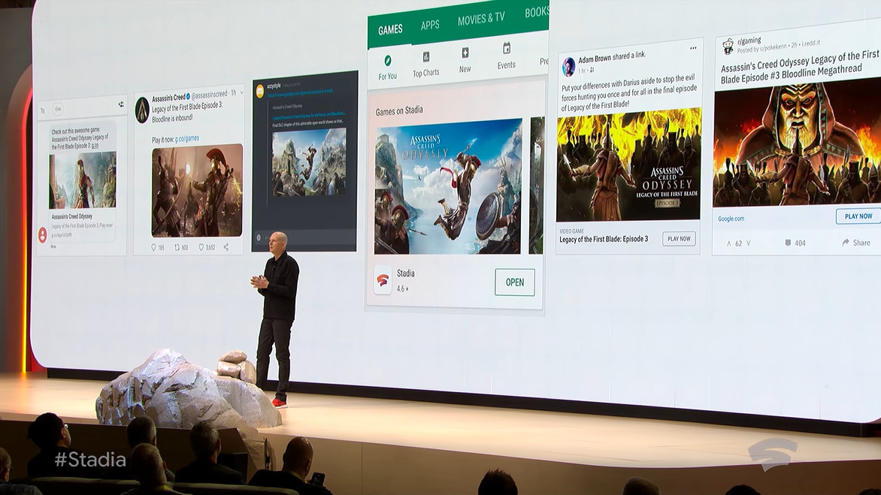
Task: Tap the Top Charts label
Action: pos(426,73)
